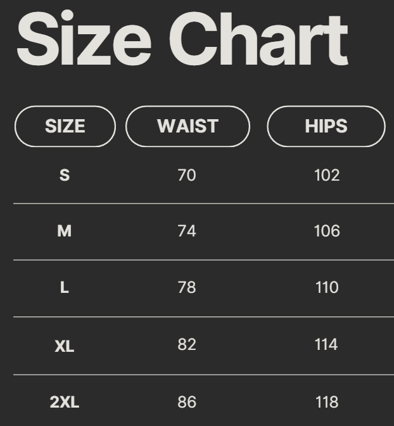This screenshot has height=426, width=394.
Task: Click waist value 70
Action: pyautogui.click(x=187, y=175)
